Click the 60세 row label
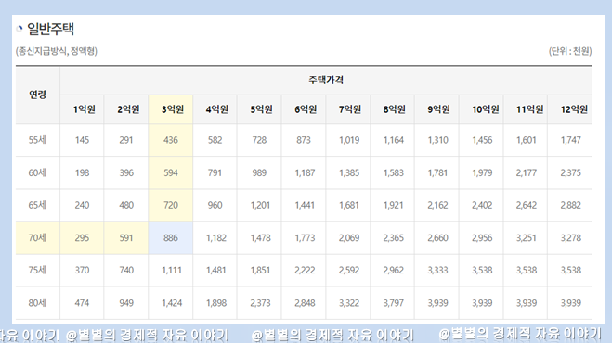The height and width of the screenshot is (343, 612). 37,172
